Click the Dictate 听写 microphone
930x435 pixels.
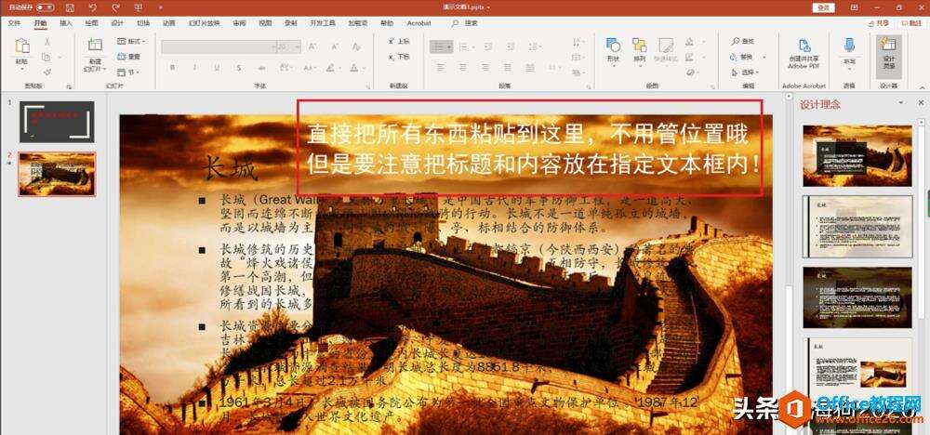849,51
